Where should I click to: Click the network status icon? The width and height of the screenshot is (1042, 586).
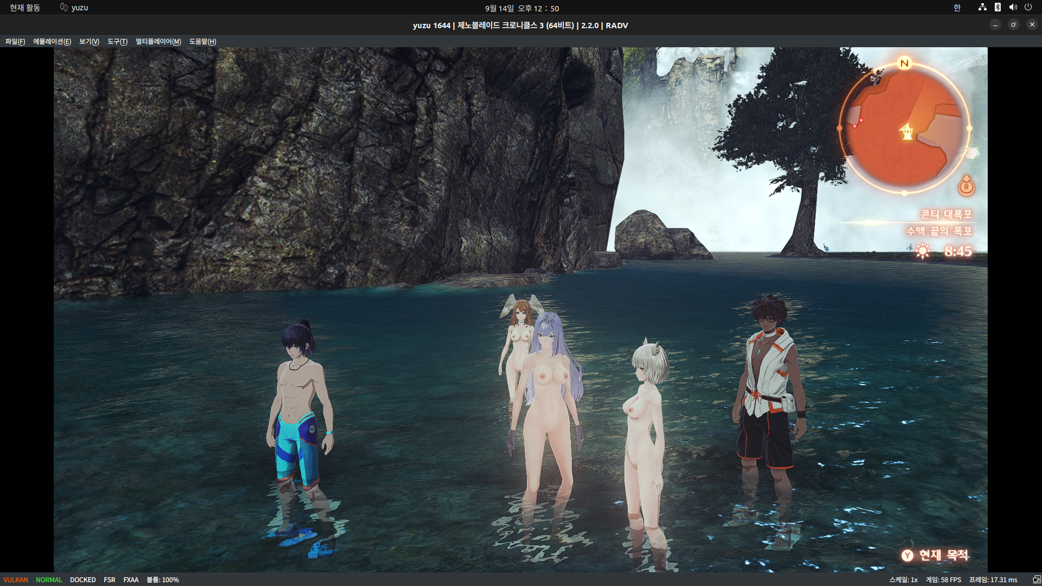point(982,8)
